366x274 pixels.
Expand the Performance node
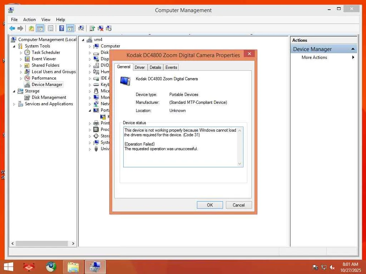[21, 78]
